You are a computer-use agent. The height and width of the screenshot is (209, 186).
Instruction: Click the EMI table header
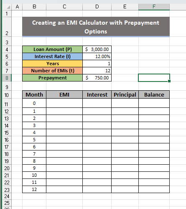coord(64,94)
